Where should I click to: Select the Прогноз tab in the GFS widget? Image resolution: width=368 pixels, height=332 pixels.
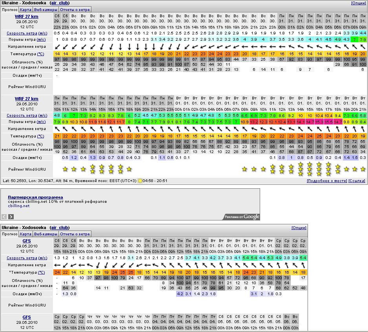[9, 234]
